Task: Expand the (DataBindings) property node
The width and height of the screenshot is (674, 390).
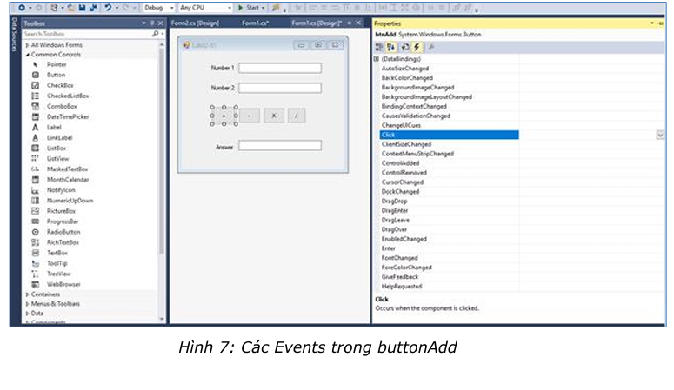Action: coord(376,58)
